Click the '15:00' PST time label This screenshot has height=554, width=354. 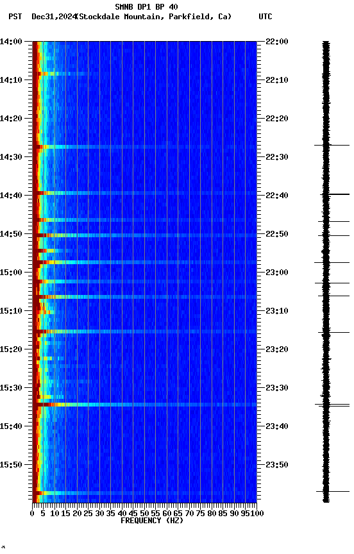click(11, 273)
